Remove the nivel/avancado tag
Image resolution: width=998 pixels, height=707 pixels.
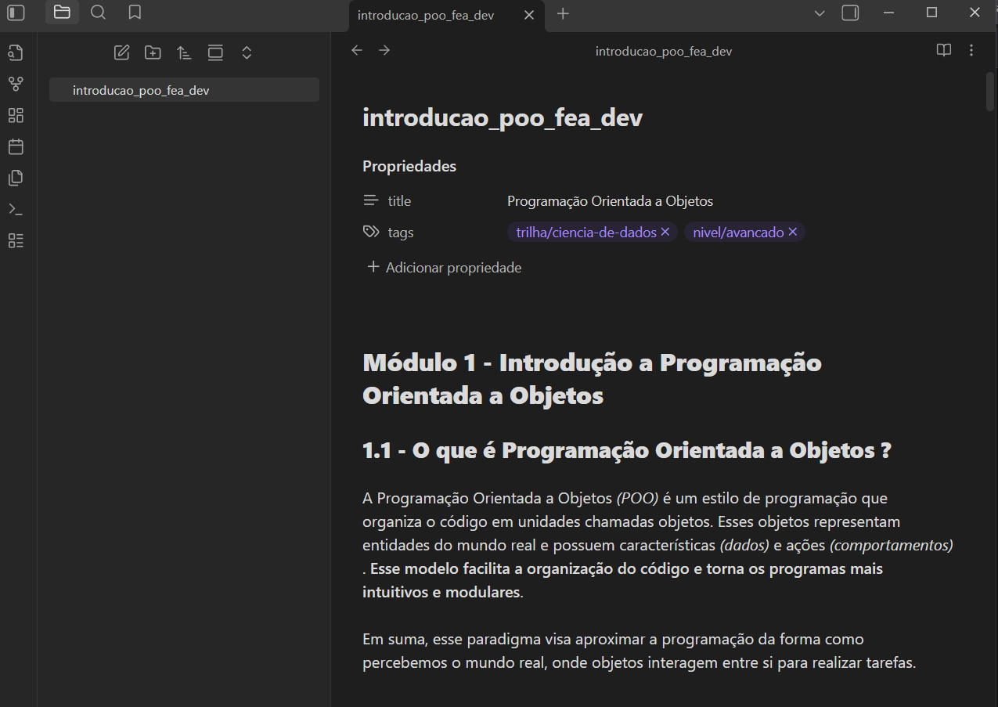coord(793,232)
